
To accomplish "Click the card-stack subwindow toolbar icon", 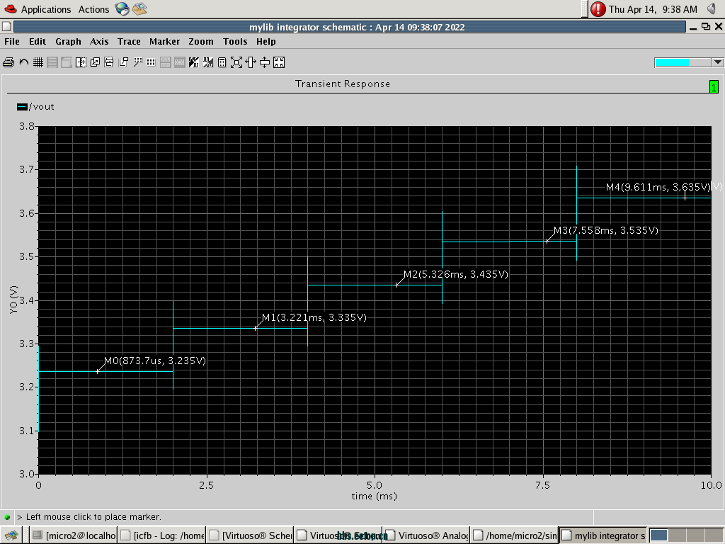I will pos(109,62).
